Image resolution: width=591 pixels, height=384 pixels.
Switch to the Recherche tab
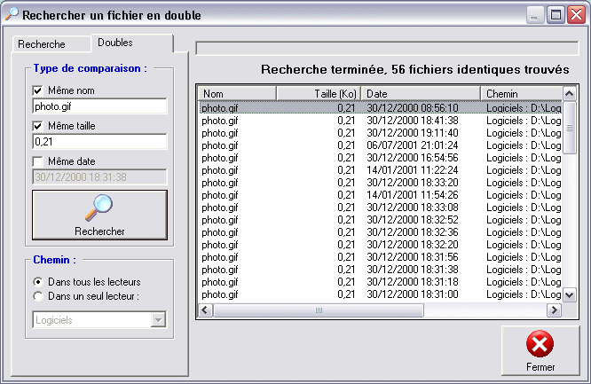(x=42, y=43)
